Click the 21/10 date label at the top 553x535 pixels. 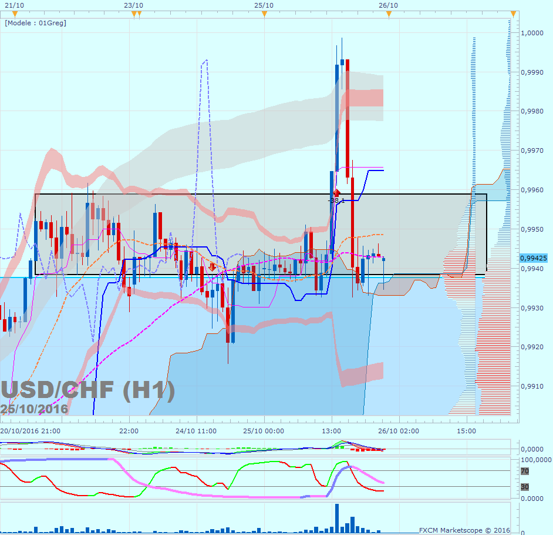(15, 5)
